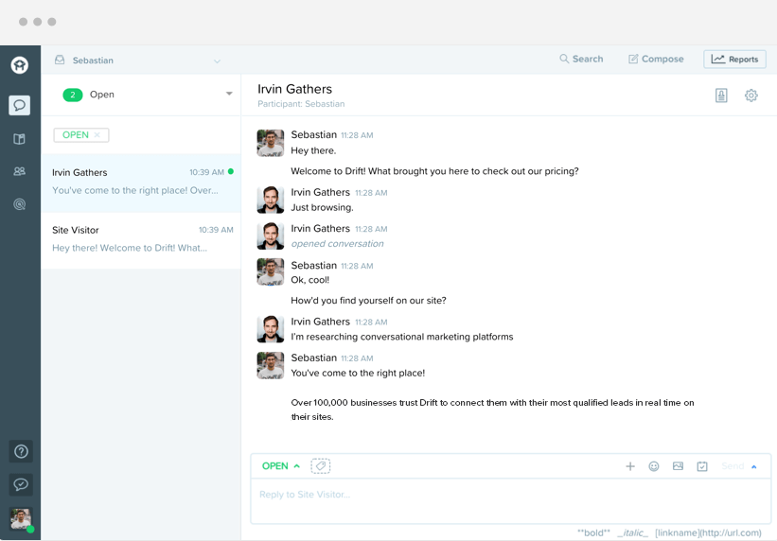Open conversation settings gear icon
The image size is (777, 541).
[x=751, y=96]
